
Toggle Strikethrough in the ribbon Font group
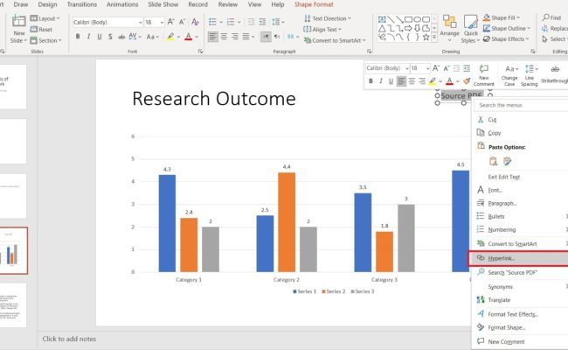[122, 37]
